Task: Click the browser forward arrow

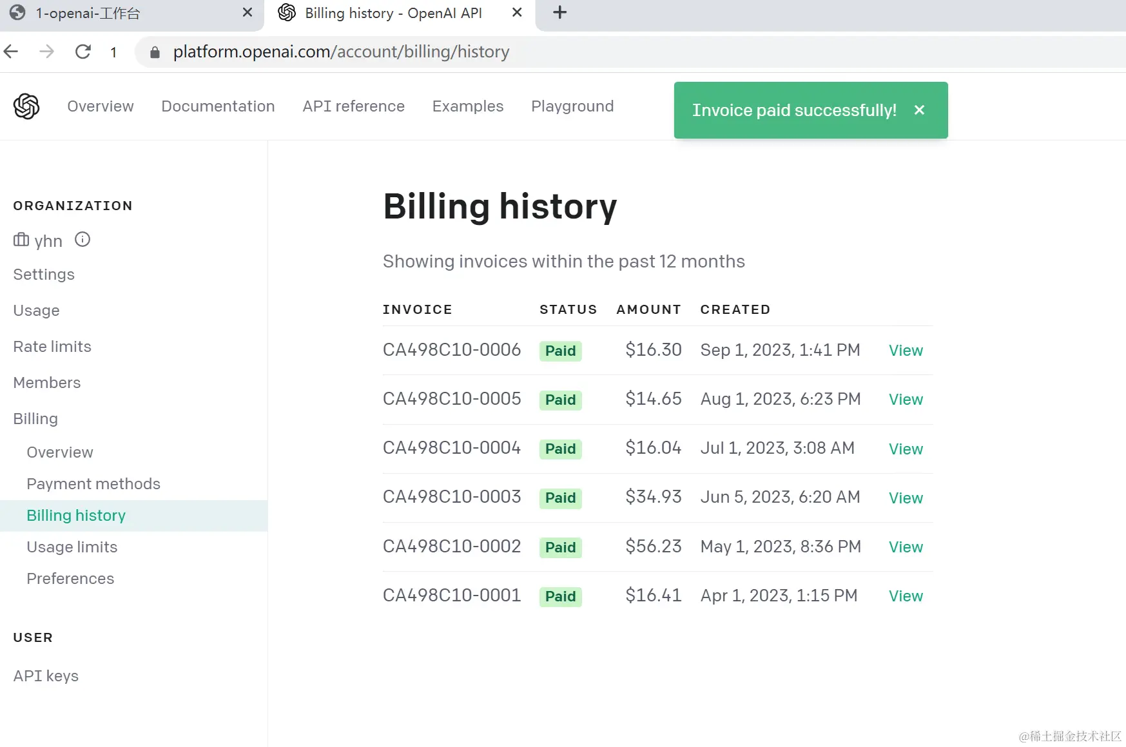Action: click(x=46, y=52)
